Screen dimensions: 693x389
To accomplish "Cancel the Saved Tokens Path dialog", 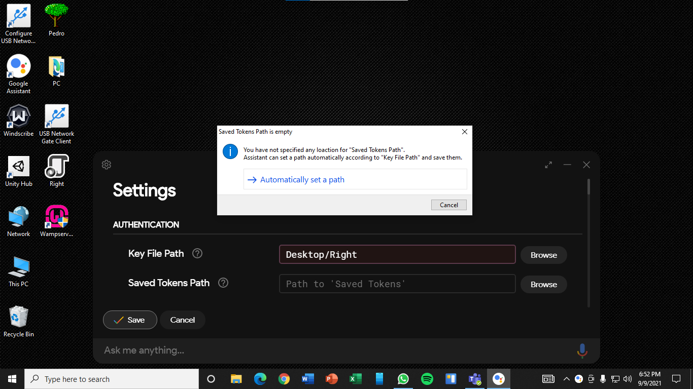I will tap(449, 205).
